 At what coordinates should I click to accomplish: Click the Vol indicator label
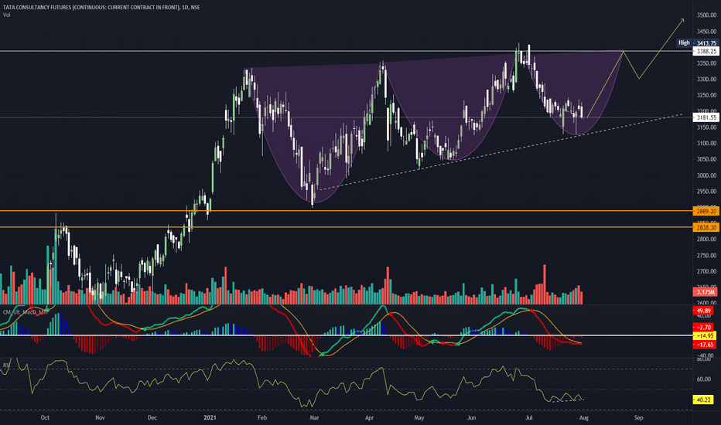tap(6, 15)
